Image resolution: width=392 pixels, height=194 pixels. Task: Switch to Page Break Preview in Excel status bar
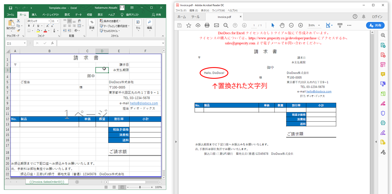pos(122,187)
